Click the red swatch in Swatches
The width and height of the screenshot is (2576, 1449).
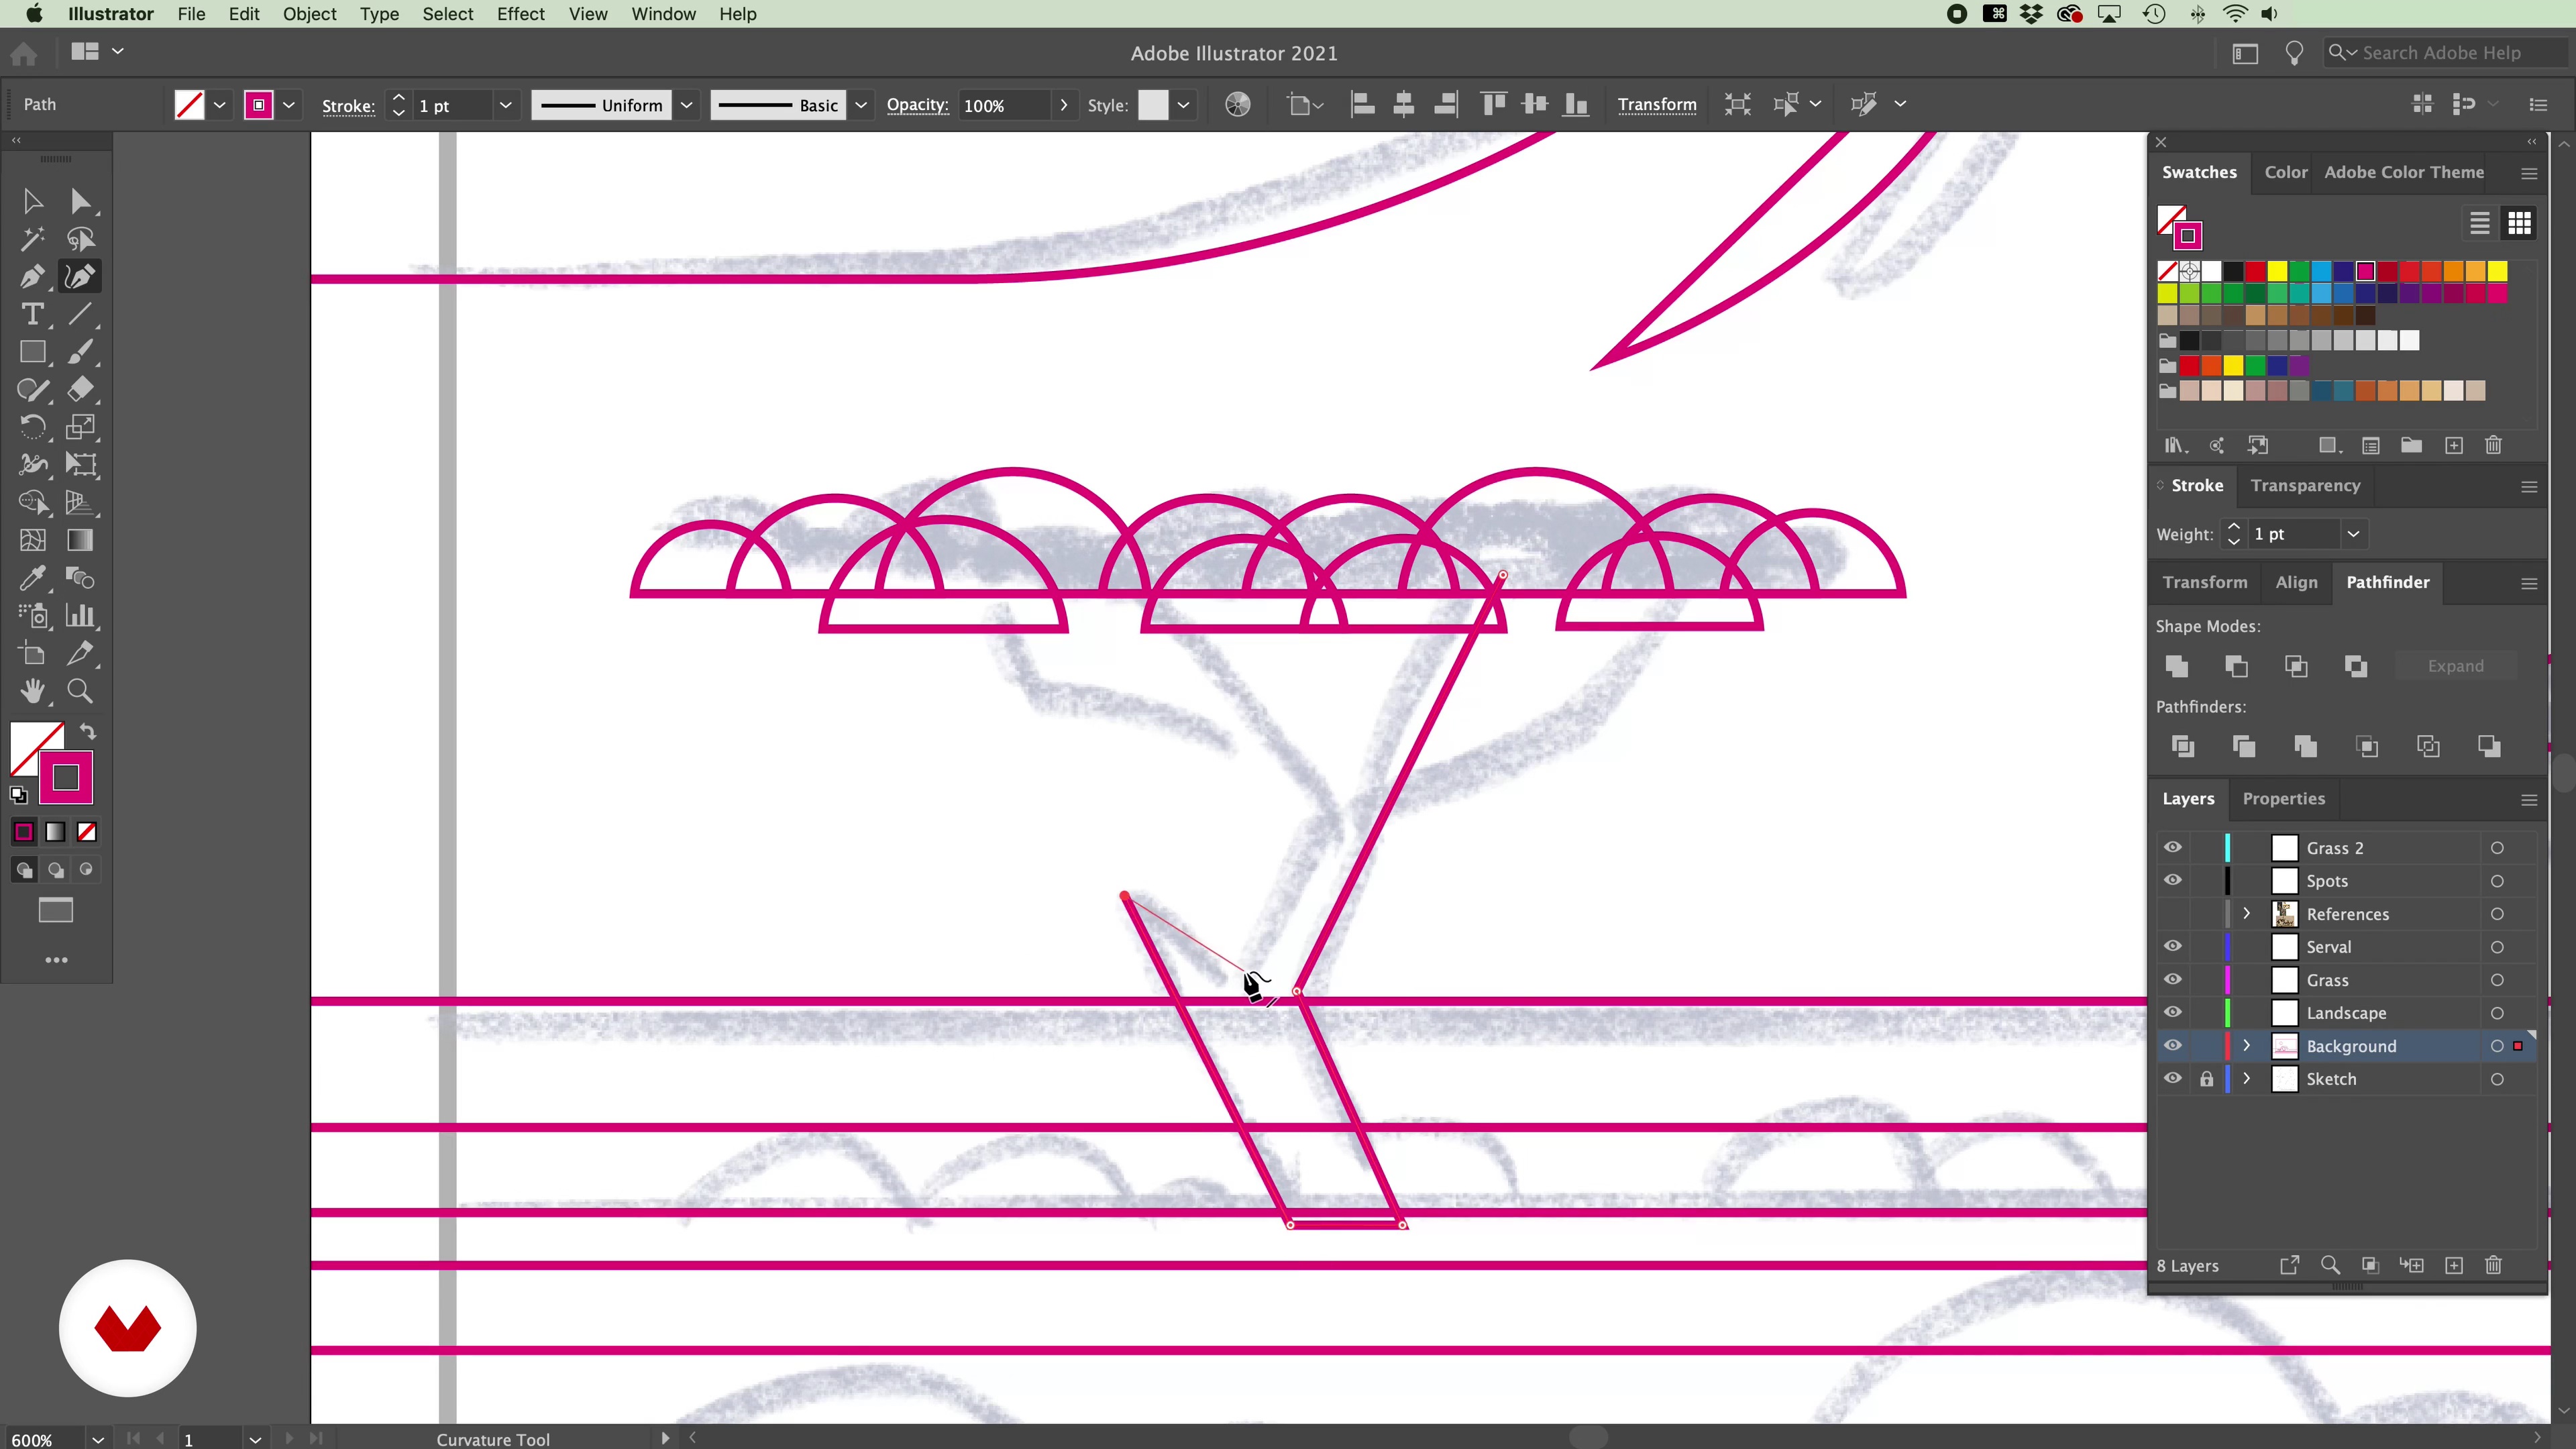[x=2255, y=271]
